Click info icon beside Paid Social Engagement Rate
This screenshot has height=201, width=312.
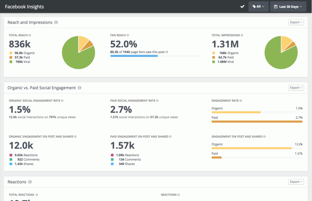[157, 100]
